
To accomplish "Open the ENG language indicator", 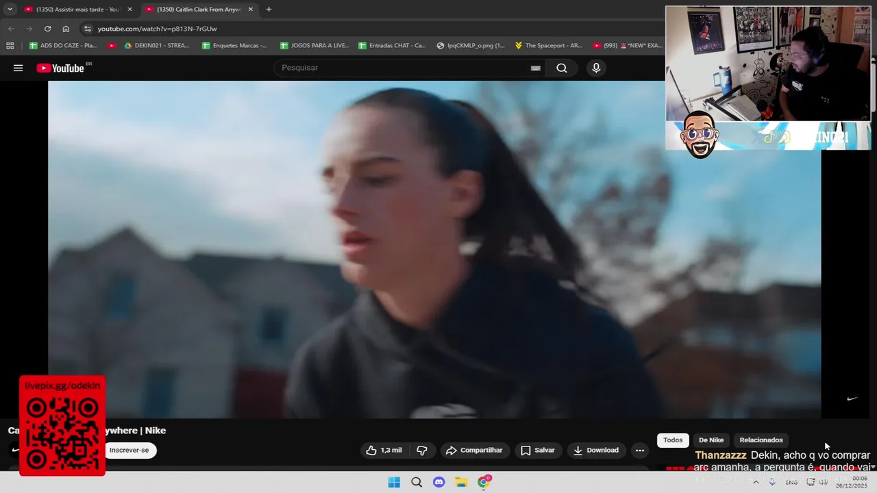I will tap(791, 482).
